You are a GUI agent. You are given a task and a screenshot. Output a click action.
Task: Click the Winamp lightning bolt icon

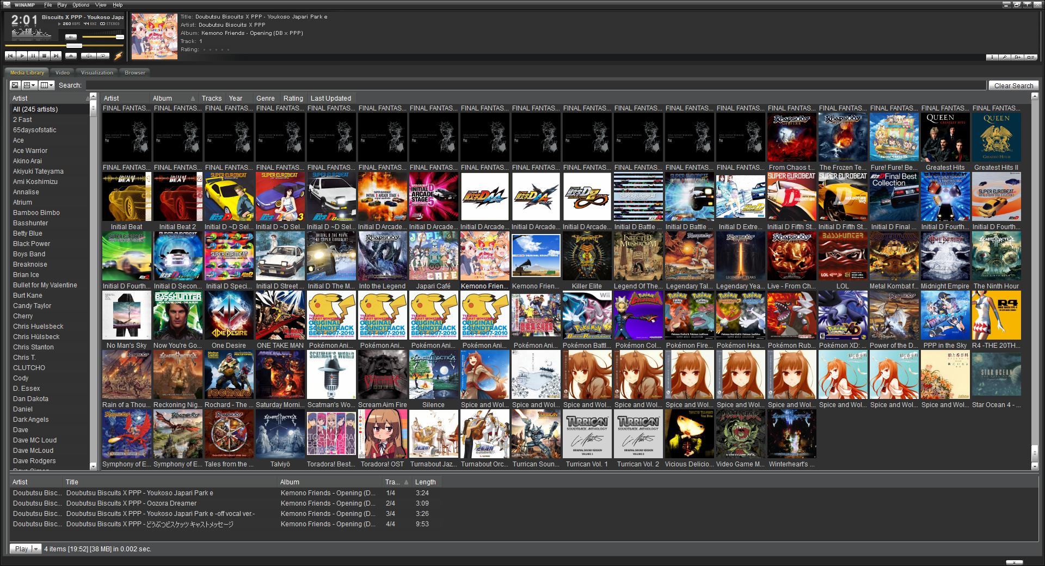click(118, 56)
